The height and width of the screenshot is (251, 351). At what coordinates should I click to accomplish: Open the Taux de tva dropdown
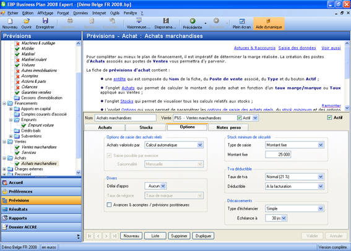pos(321,177)
